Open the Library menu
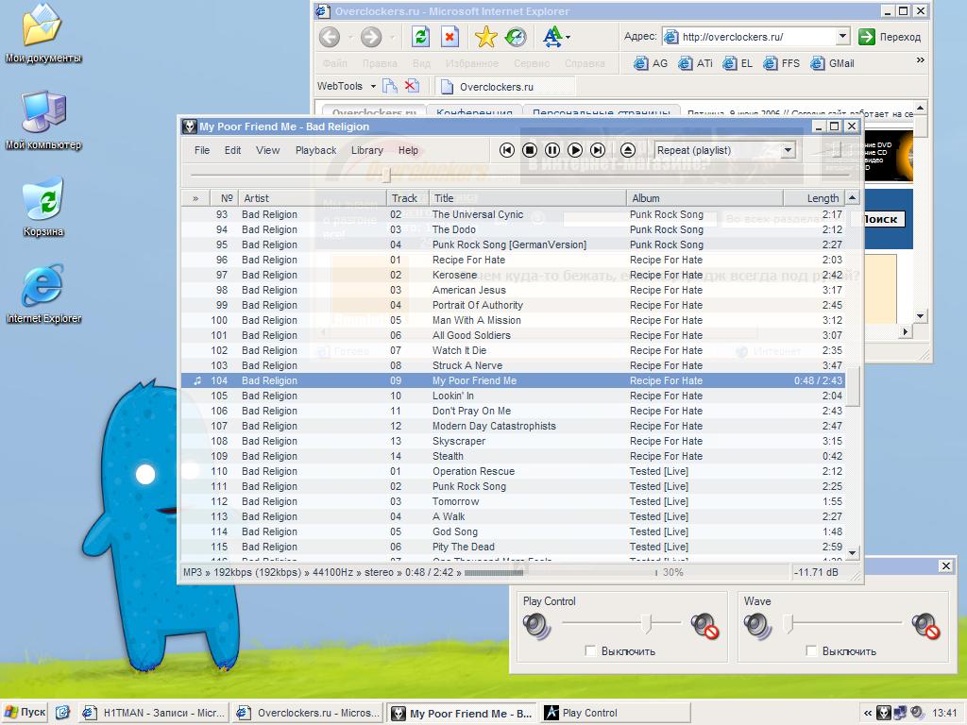967x725 pixels. [x=367, y=150]
